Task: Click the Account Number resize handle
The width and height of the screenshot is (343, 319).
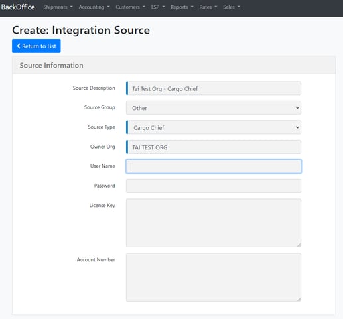Action: (299, 299)
